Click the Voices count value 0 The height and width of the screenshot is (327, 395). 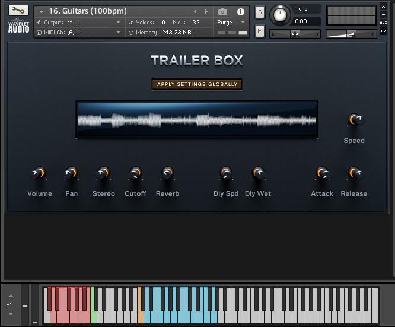coord(163,23)
